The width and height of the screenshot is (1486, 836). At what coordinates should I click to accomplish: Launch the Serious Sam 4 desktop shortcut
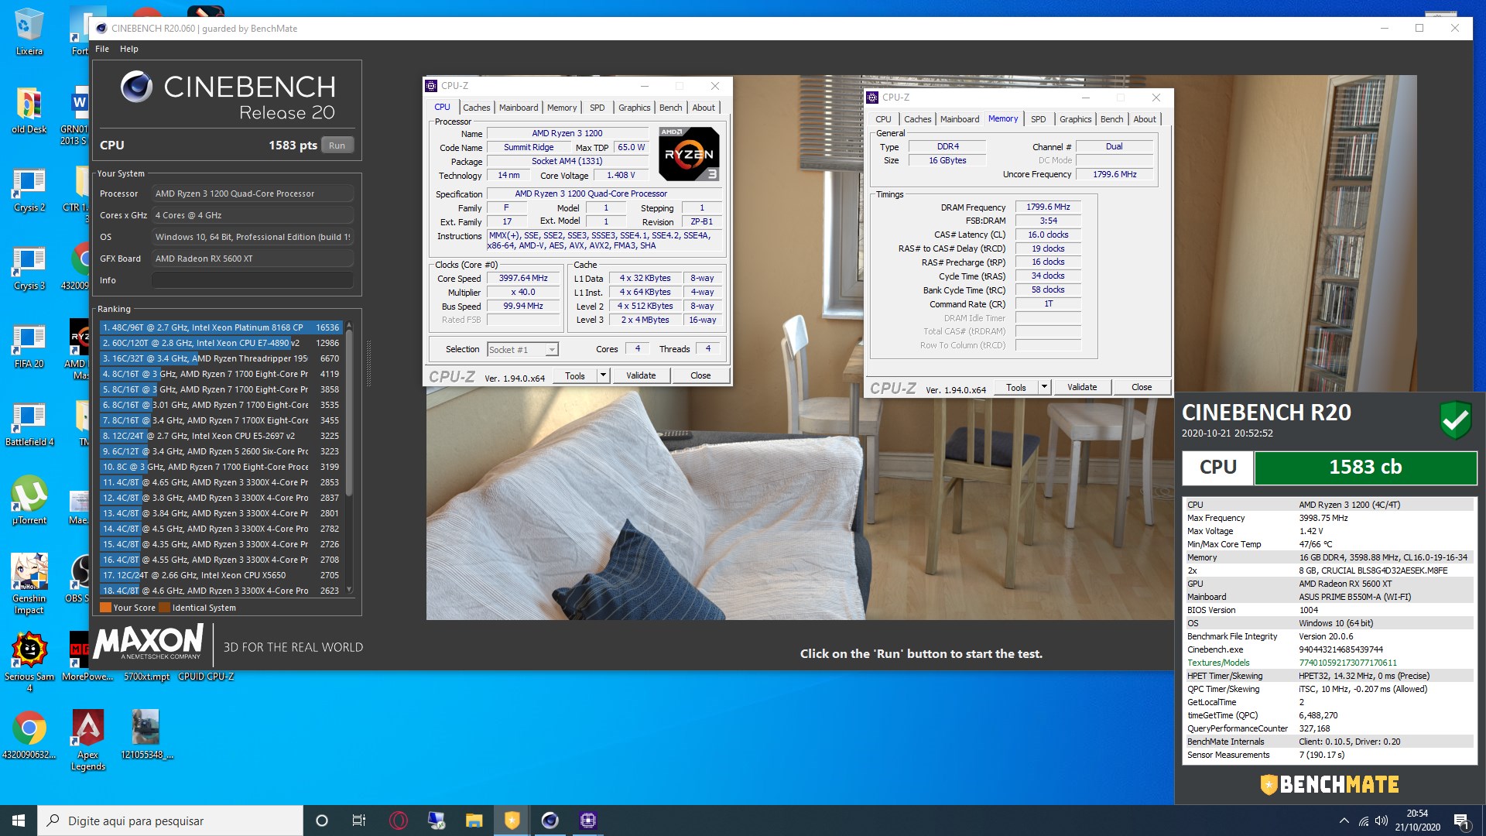[29, 662]
